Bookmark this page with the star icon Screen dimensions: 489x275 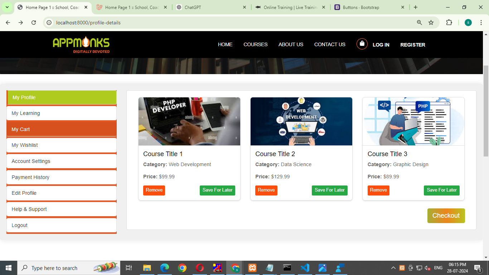tap(431, 23)
